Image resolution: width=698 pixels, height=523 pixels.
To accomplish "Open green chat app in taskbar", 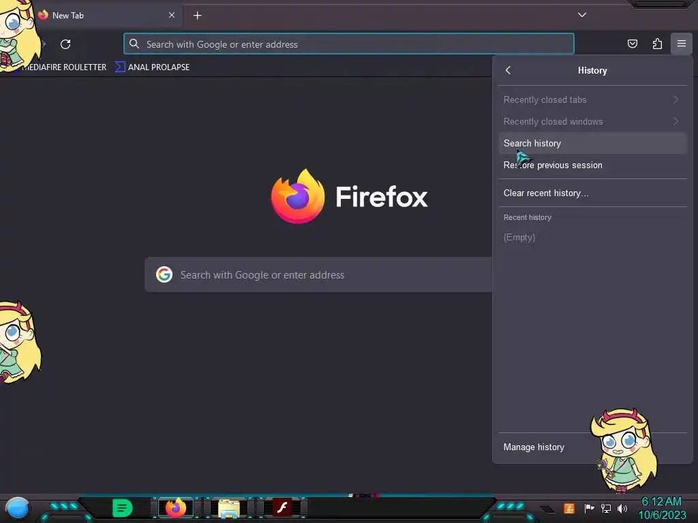I will click(x=123, y=508).
